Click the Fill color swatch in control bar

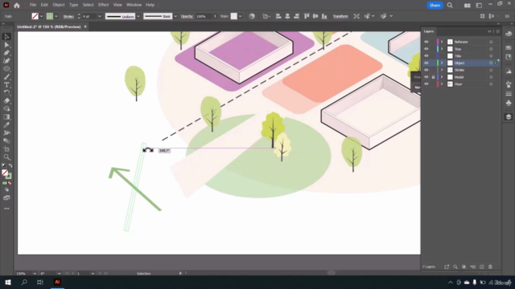(x=35, y=16)
